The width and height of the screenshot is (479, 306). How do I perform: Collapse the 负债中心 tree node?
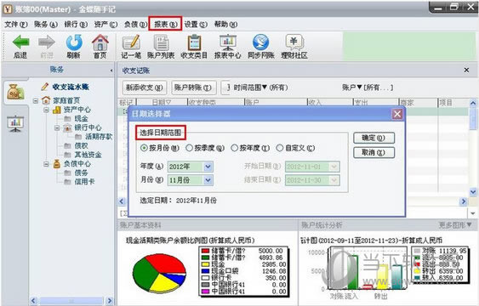(46, 164)
